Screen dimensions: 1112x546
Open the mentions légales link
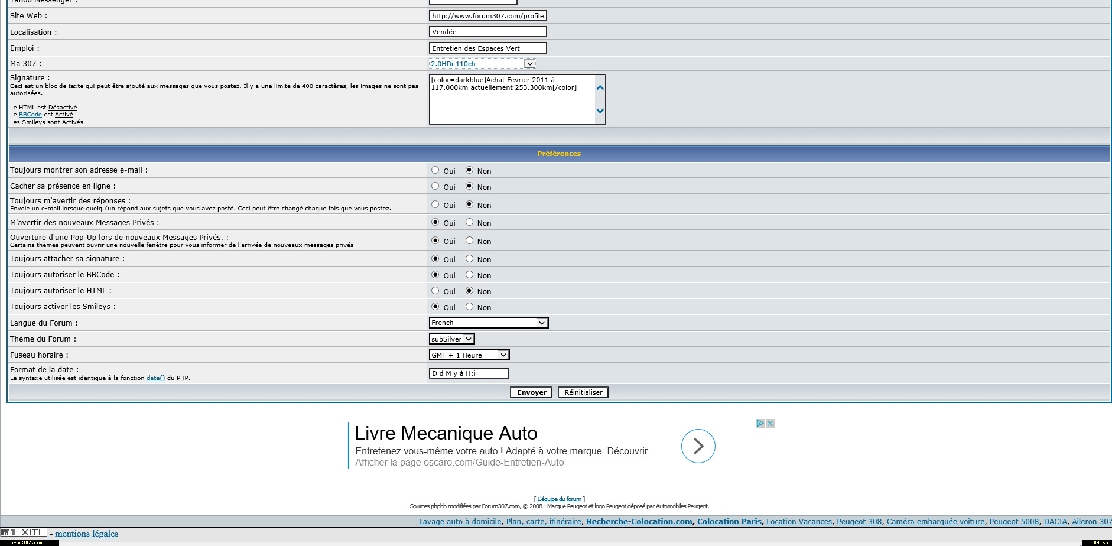(x=86, y=534)
